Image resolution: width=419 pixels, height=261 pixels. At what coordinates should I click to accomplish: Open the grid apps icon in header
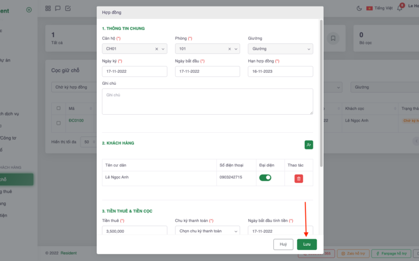pos(48,8)
